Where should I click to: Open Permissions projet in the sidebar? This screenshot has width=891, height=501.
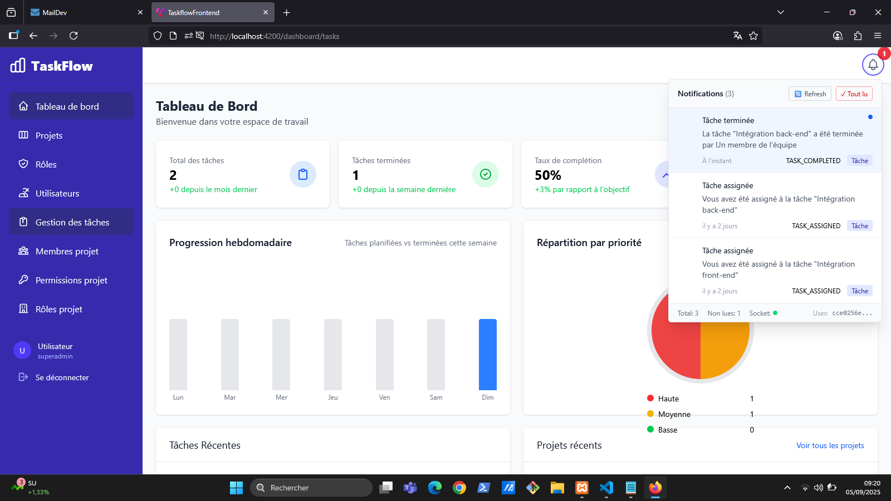point(71,279)
